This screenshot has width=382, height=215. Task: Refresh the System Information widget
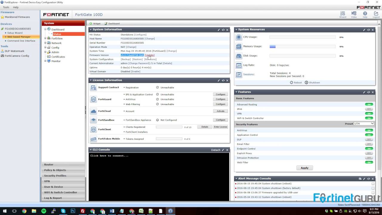[x=223, y=30]
